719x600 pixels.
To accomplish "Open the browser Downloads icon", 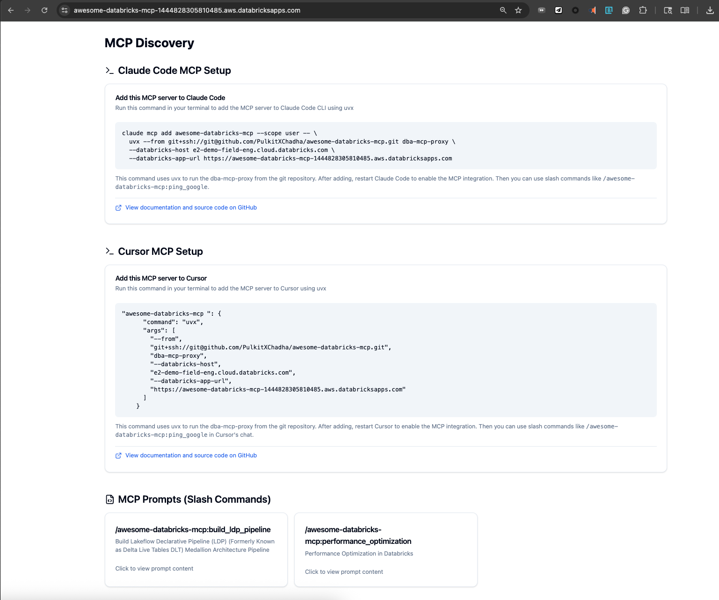I will pyautogui.click(x=710, y=10).
